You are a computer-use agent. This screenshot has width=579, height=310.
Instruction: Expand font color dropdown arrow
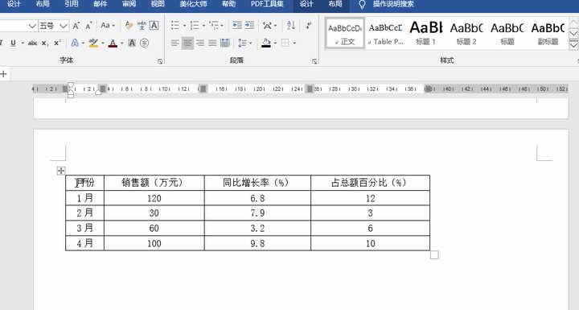pyautogui.click(x=122, y=43)
